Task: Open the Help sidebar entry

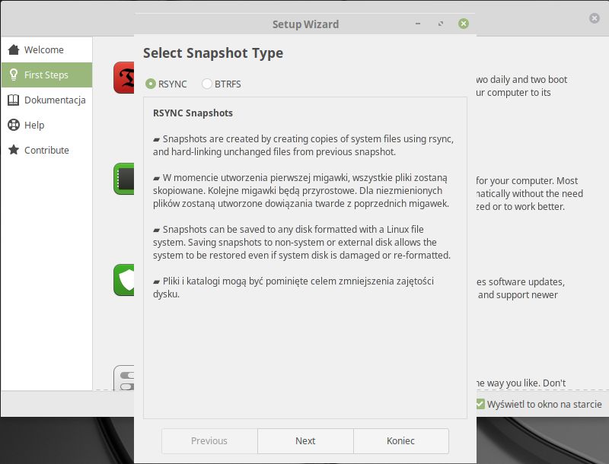Action: pos(46,125)
